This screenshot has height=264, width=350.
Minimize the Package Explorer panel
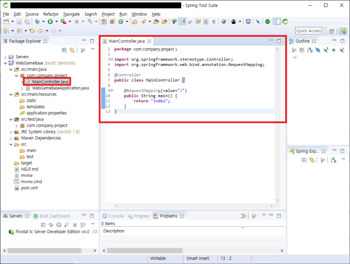(84, 41)
